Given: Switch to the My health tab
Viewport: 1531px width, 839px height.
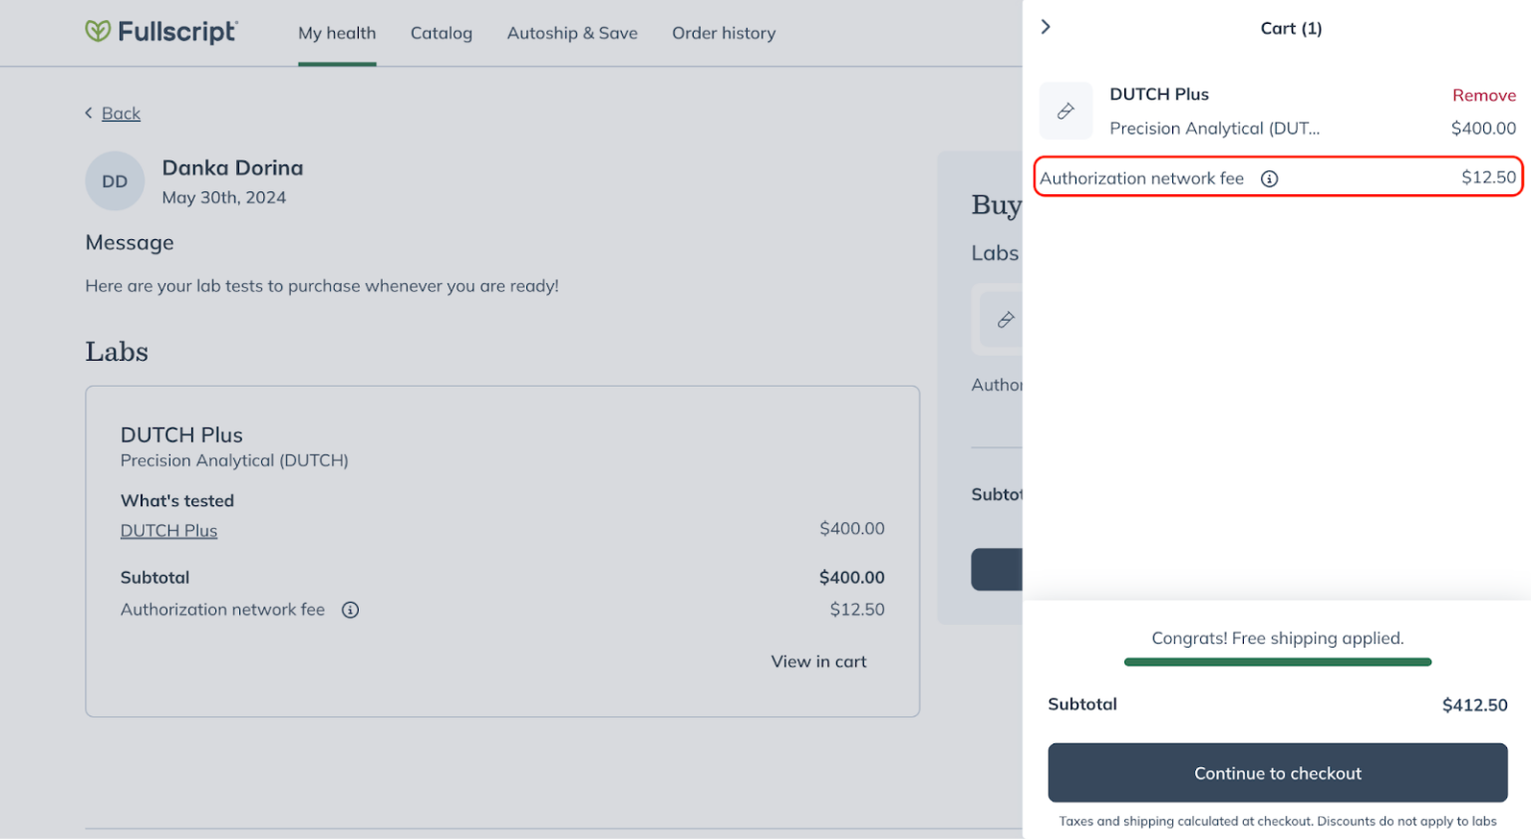Looking at the screenshot, I should [x=337, y=33].
